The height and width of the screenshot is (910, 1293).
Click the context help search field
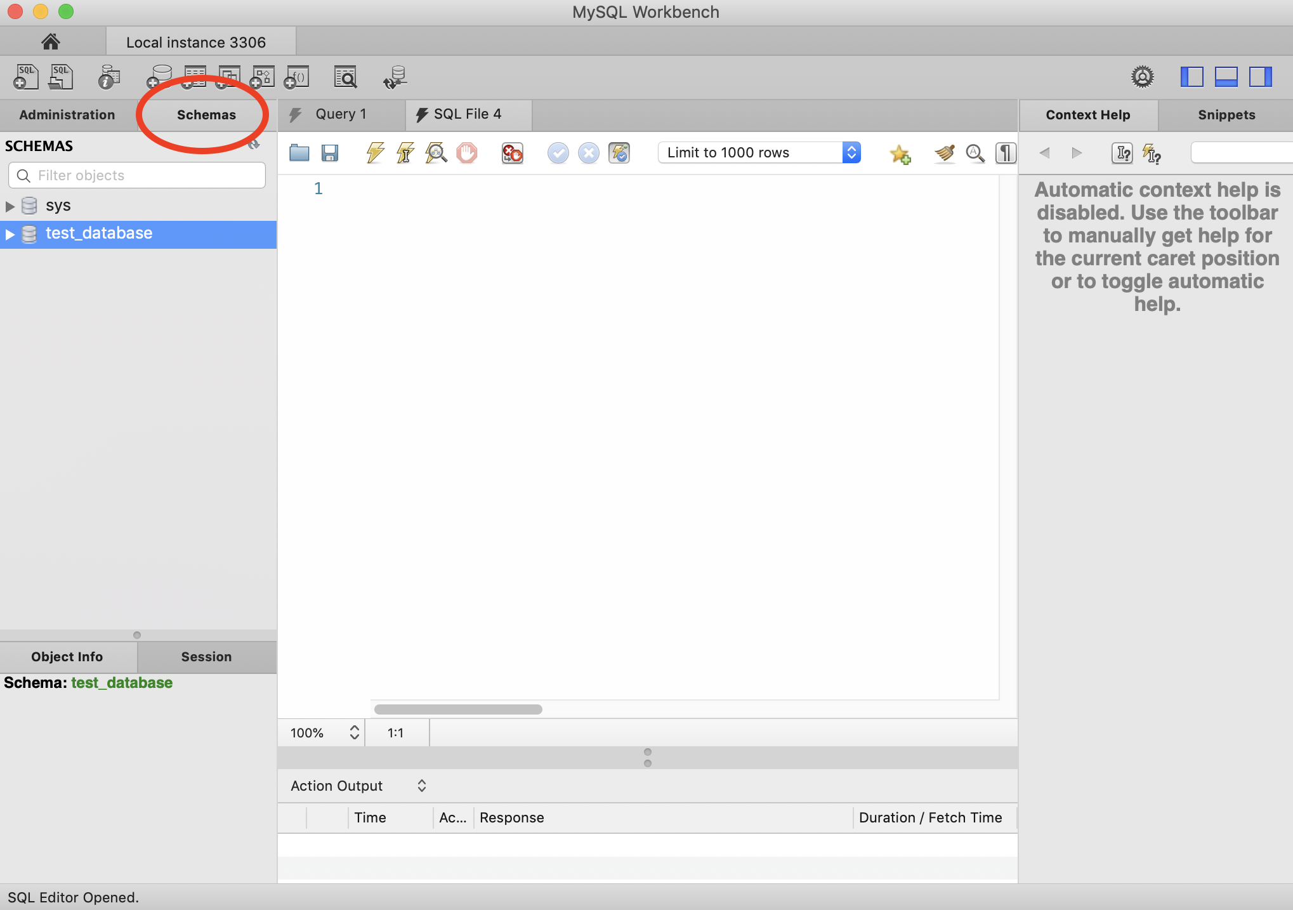[x=1242, y=153]
